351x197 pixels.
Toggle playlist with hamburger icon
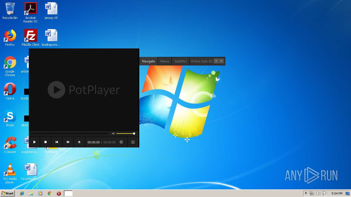133,142
